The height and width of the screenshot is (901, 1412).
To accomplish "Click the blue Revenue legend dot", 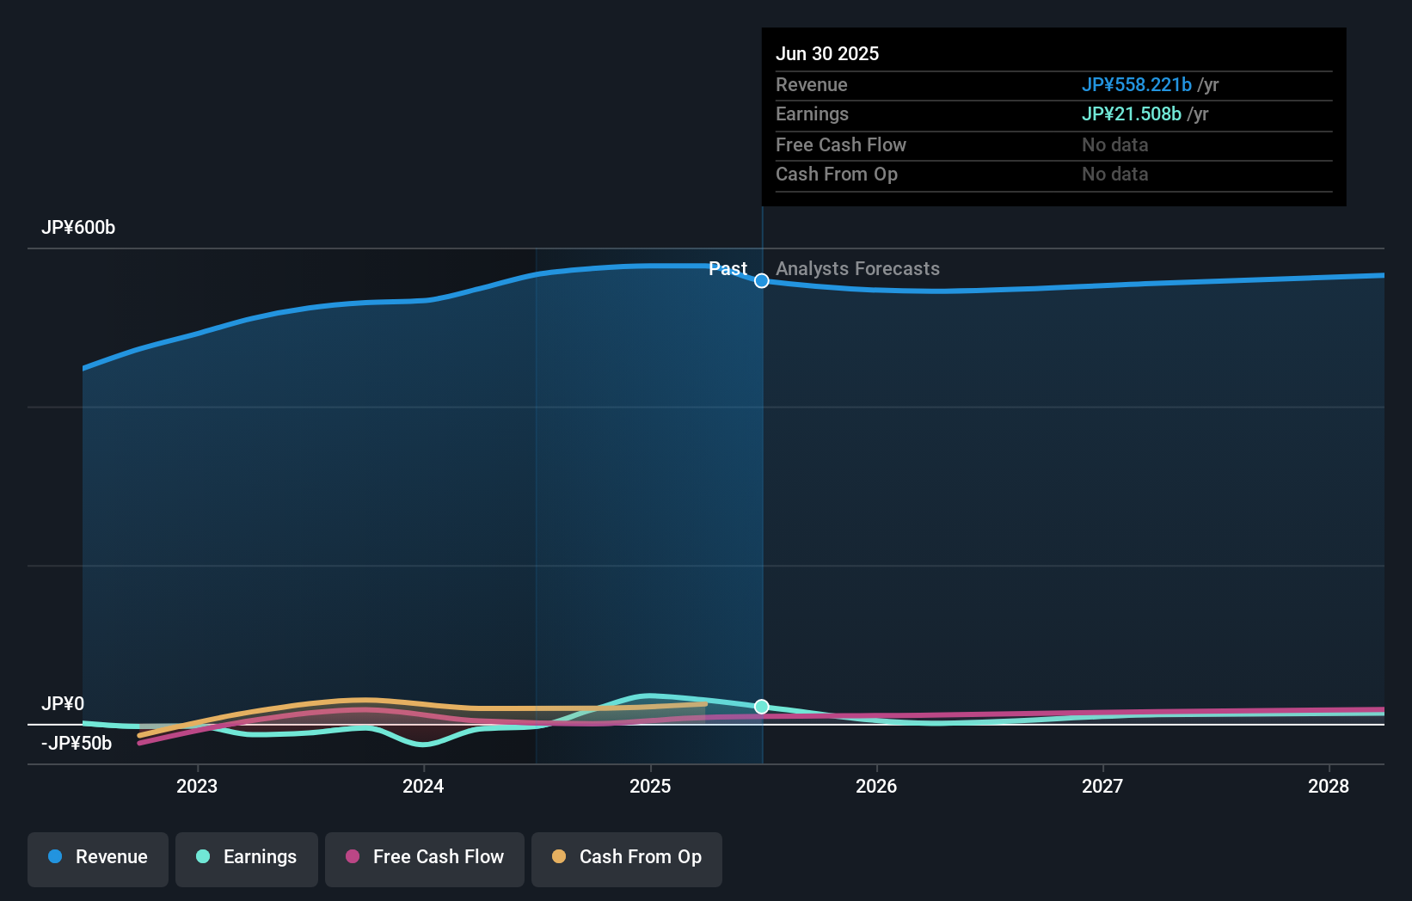I will 55,856.
